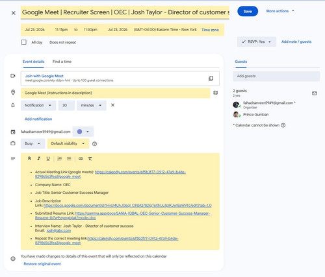Screen dimensions: 325x277
Task: Click the visibility help question icon
Action: pos(94,144)
